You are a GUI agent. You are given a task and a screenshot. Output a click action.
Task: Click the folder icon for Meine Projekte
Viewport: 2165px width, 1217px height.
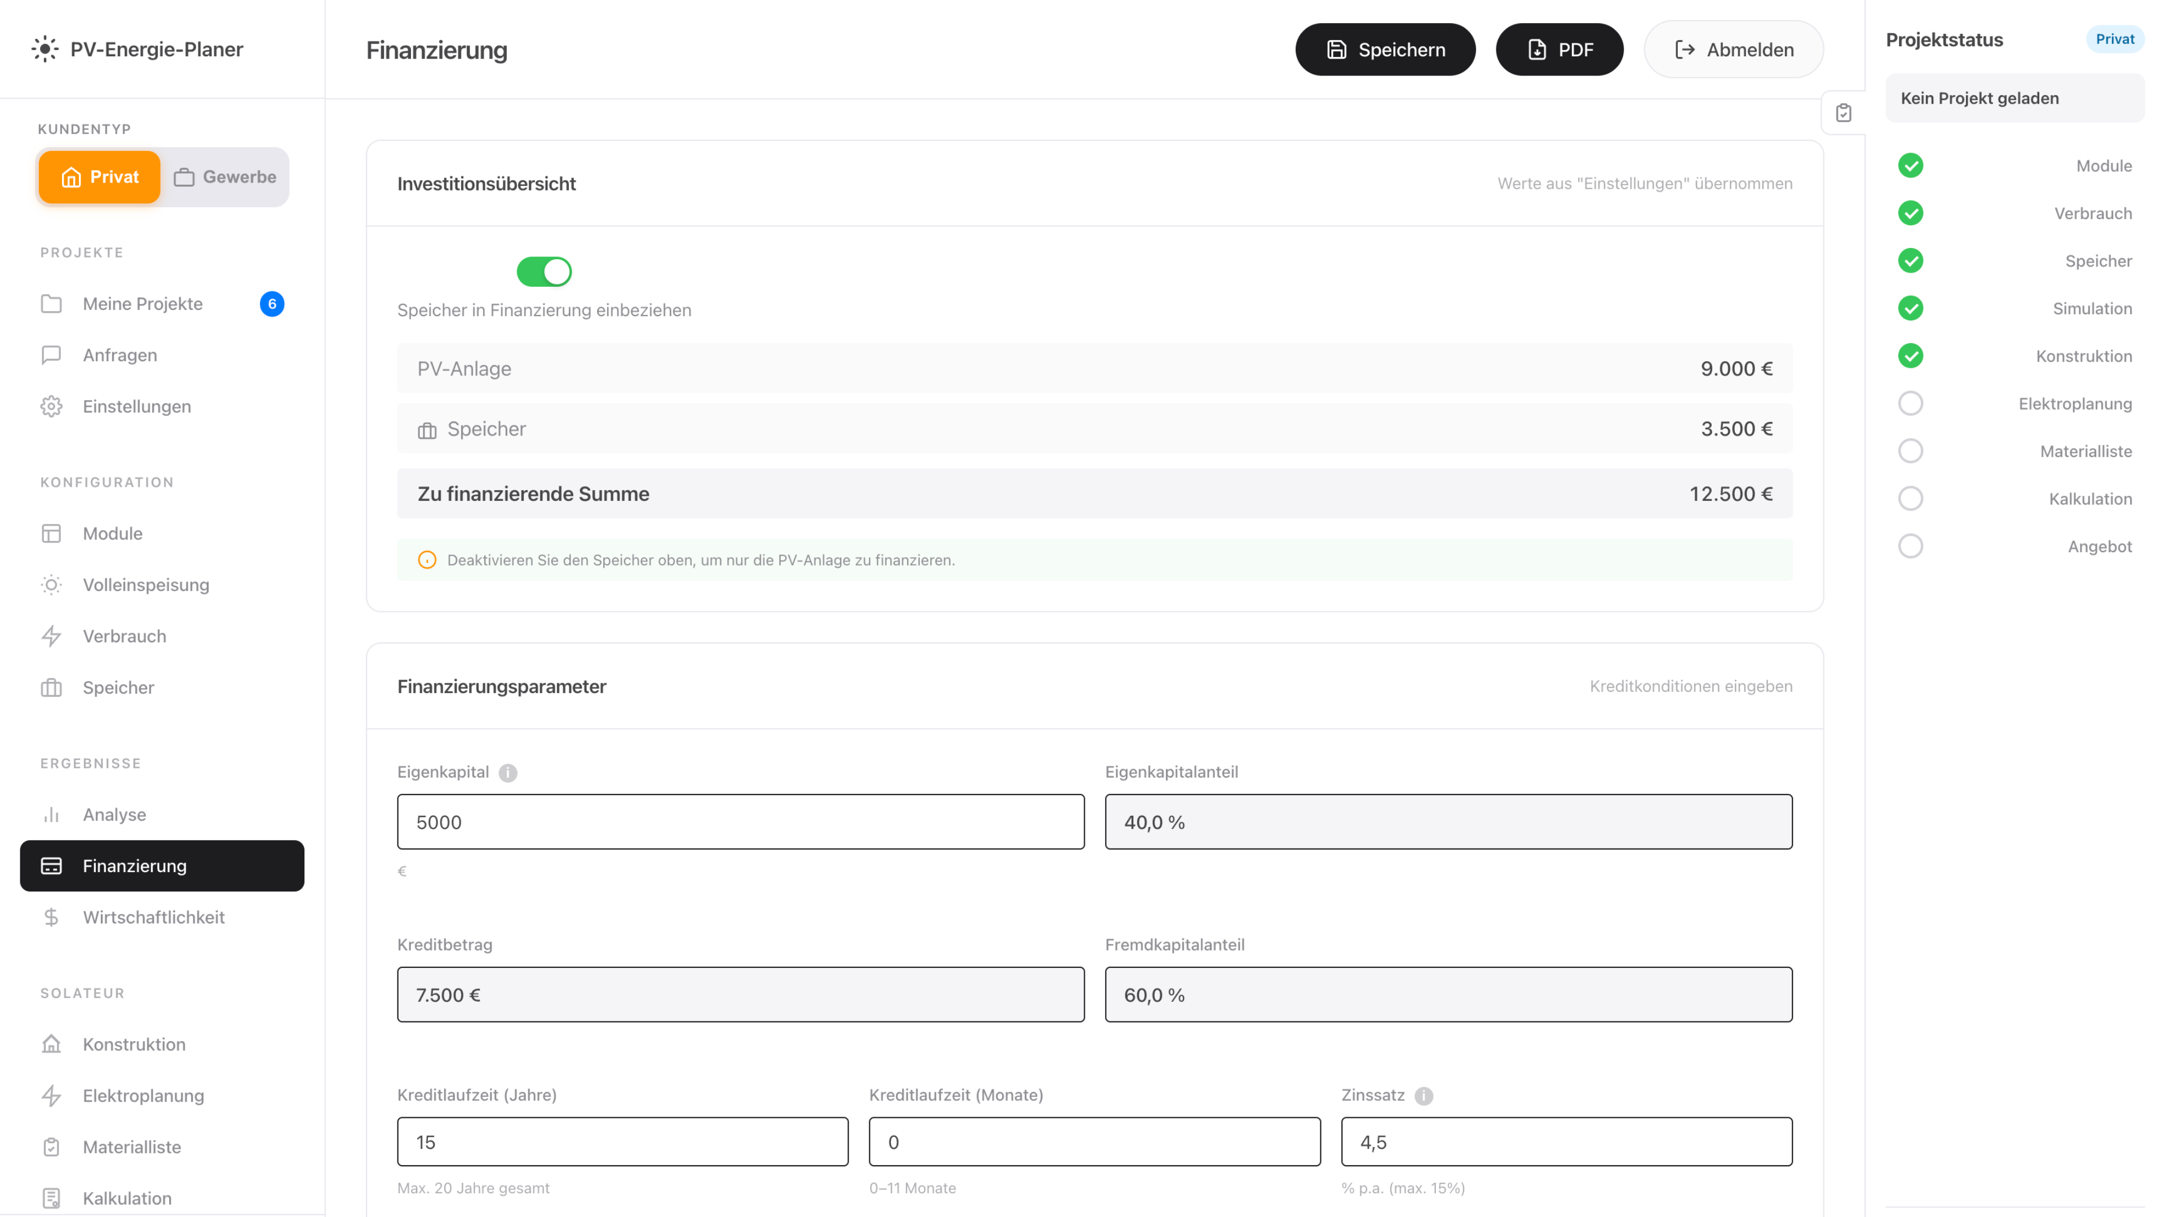51,304
